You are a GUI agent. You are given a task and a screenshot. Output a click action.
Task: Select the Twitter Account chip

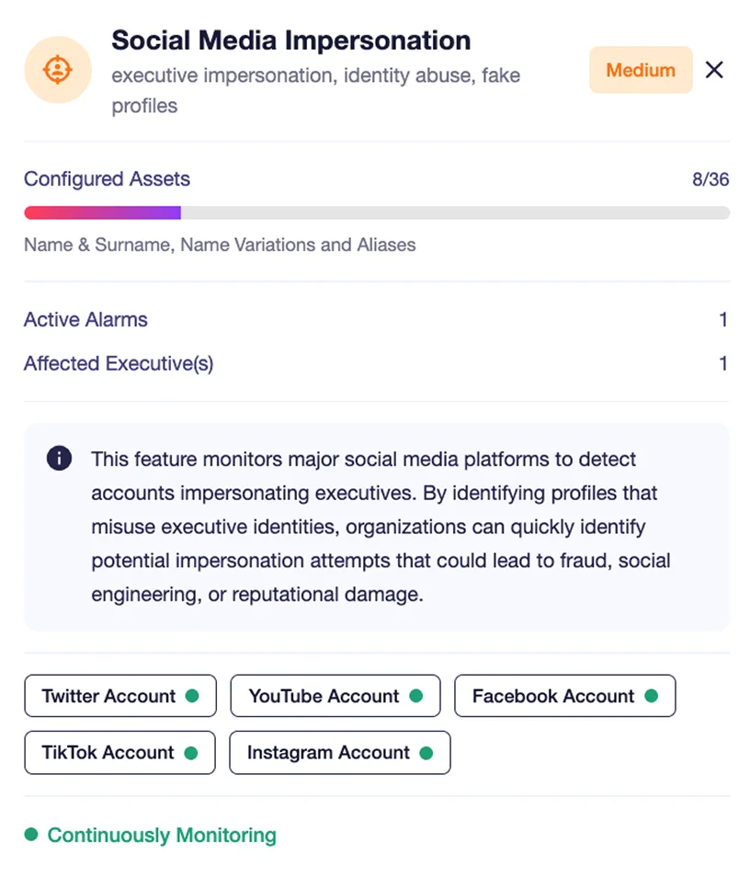tap(120, 696)
